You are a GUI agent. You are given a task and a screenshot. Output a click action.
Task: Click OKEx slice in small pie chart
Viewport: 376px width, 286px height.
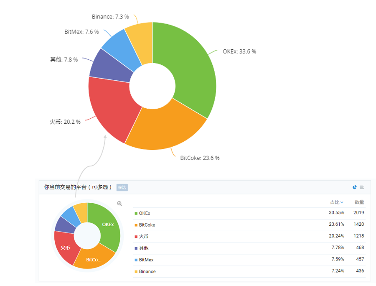tap(108, 225)
